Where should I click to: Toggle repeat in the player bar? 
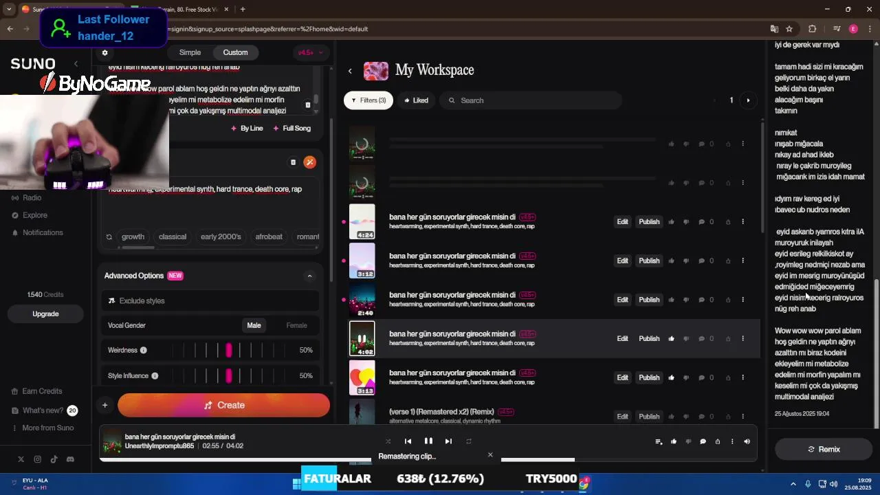pyautogui.click(x=469, y=441)
